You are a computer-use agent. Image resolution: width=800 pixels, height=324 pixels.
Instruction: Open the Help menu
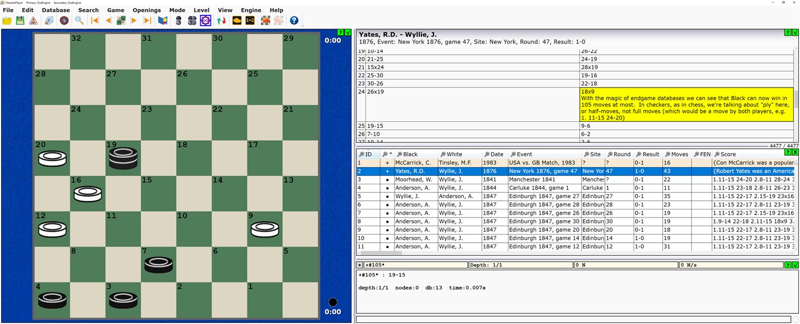[x=276, y=10]
